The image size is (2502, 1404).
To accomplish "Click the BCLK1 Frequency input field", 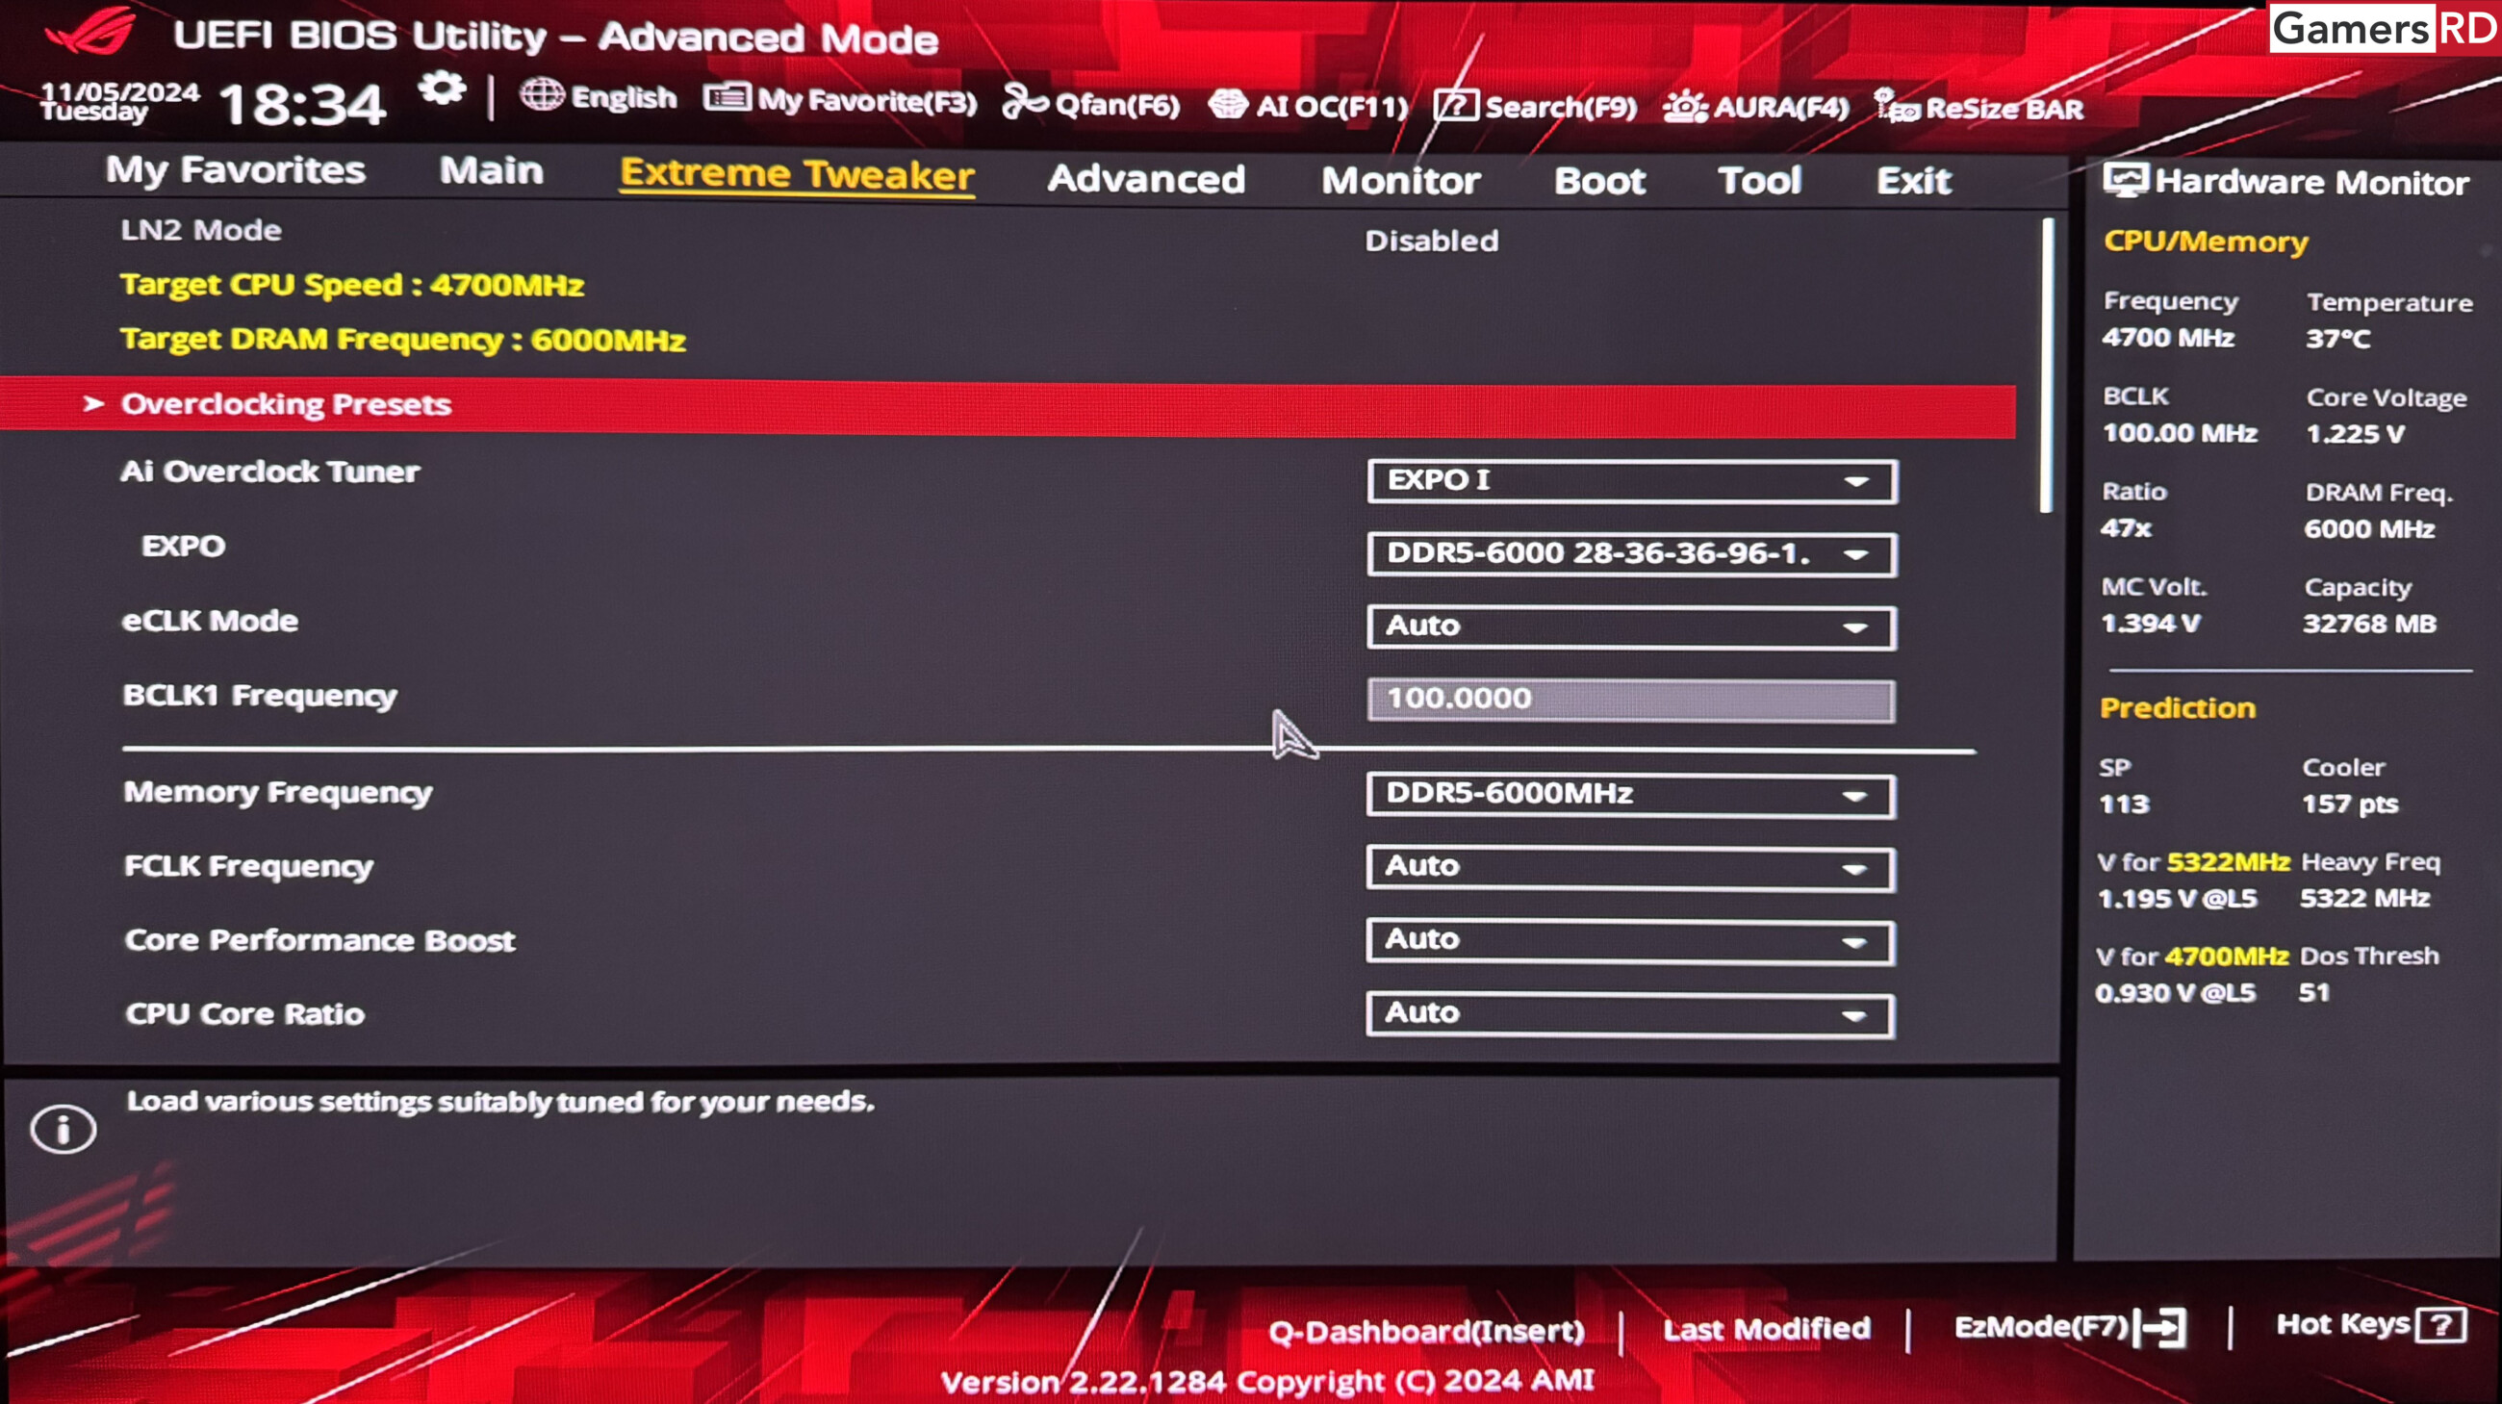I will tap(1631, 699).
